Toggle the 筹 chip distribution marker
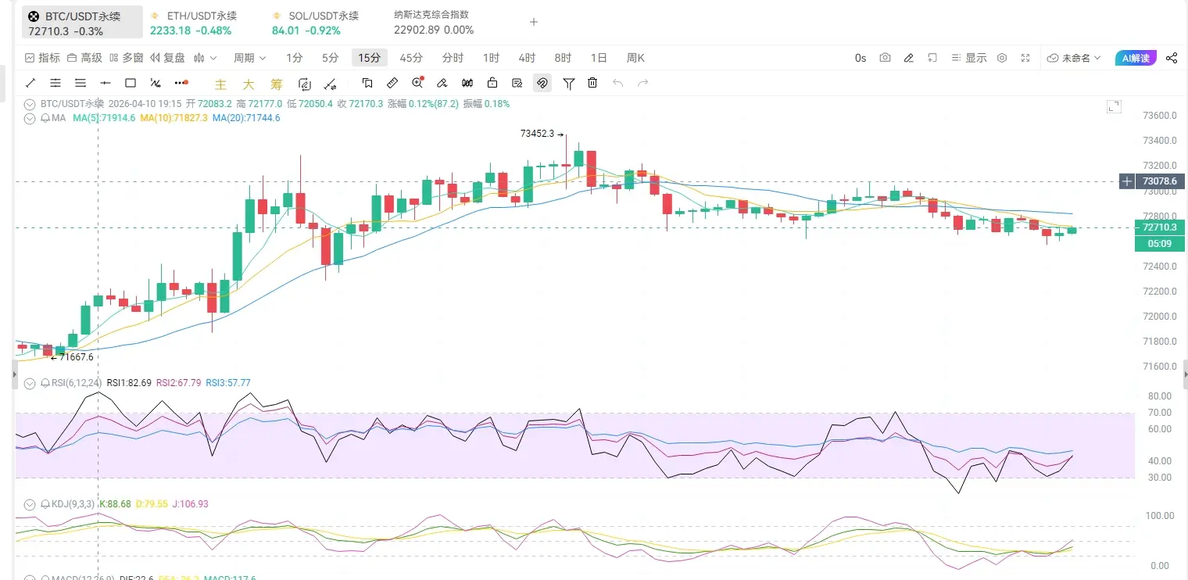Viewport: 1188px width, 580px height. tap(277, 84)
